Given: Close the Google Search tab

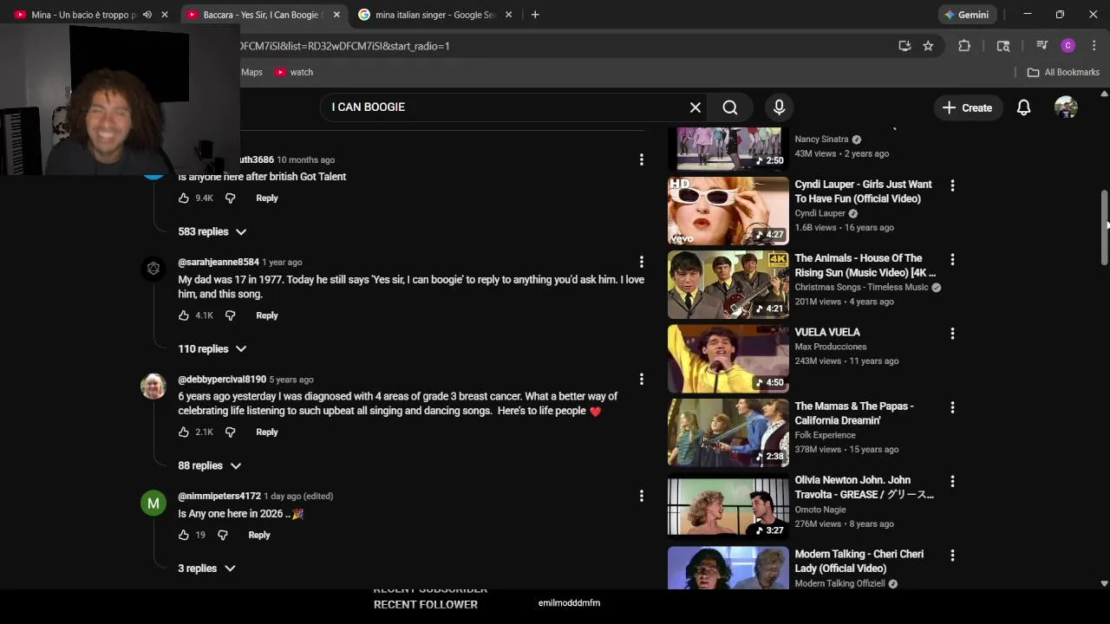Looking at the screenshot, I should [508, 15].
